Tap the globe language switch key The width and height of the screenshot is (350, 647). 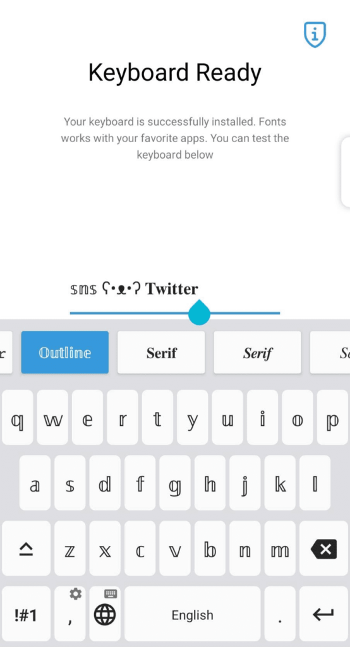point(105,614)
